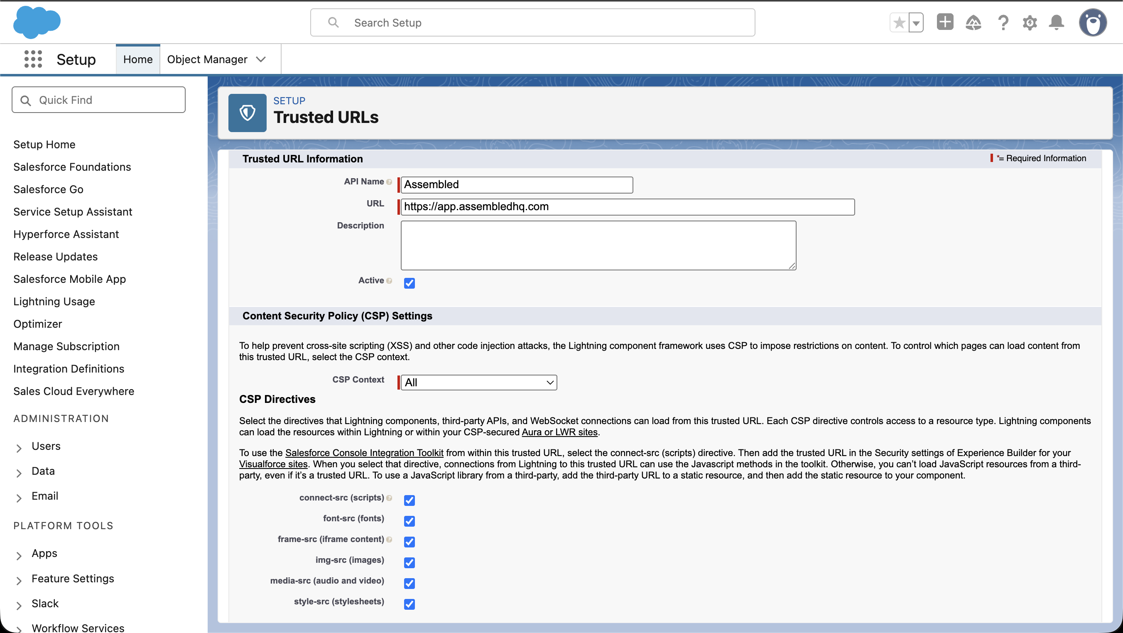Uncheck the Active checkbox
Screen dimensions: 1123x633
[x=409, y=283]
